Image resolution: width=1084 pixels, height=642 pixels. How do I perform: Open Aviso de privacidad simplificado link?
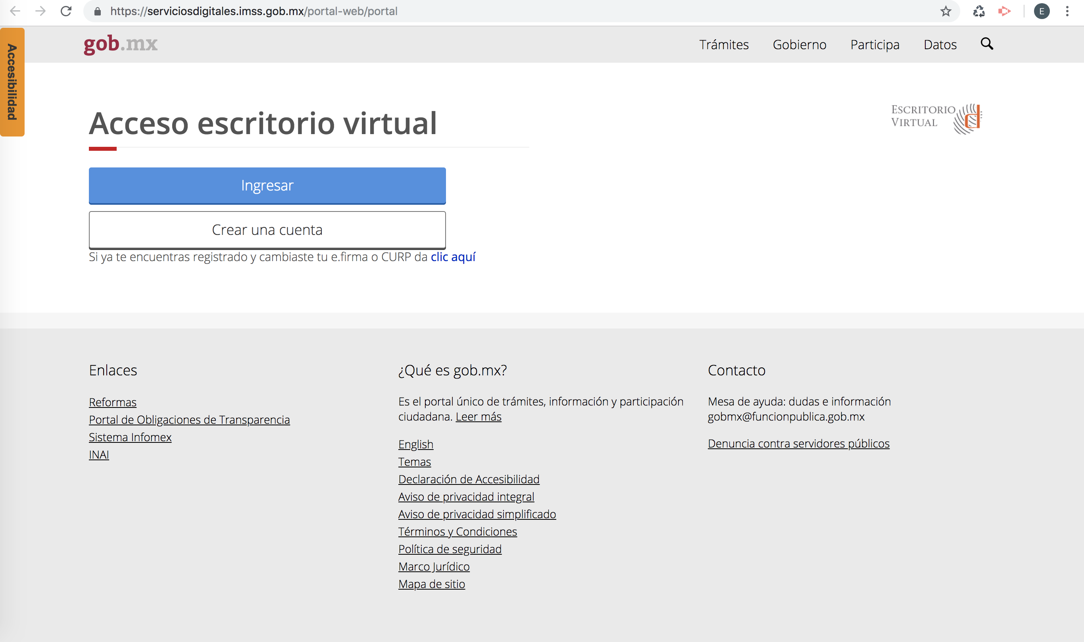click(477, 514)
